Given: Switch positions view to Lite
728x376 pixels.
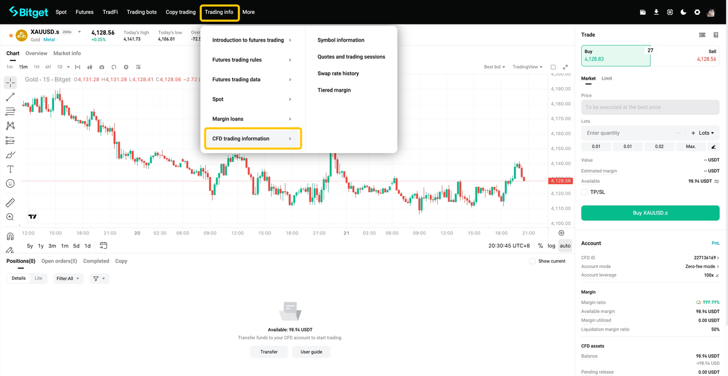Looking at the screenshot, I should (x=38, y=278).
